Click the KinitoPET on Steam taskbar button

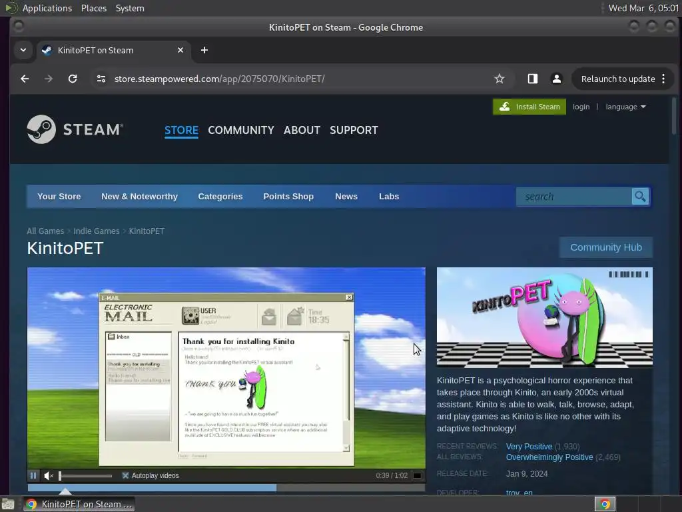point(79,504)
